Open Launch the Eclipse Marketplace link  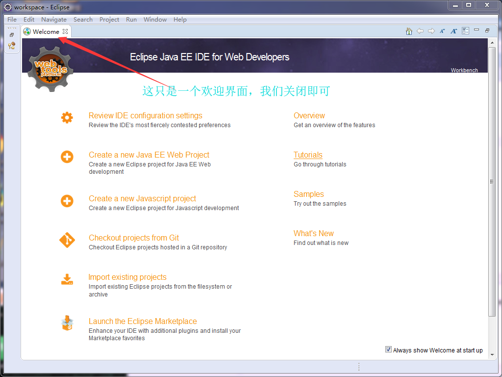point(143,321)
